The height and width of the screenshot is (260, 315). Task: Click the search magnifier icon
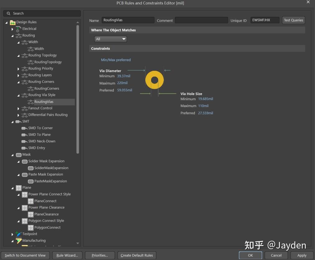tap(8, 13)
